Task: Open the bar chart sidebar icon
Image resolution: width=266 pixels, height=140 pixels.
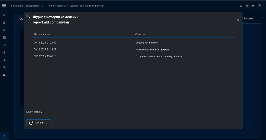Action: (4, 60)
